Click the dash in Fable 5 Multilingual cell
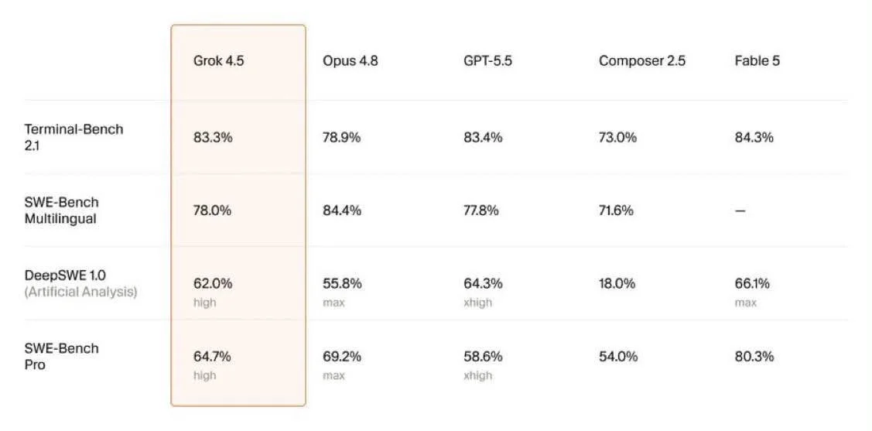This screenshot has width=872, height=431. click(x=740, y=211)
